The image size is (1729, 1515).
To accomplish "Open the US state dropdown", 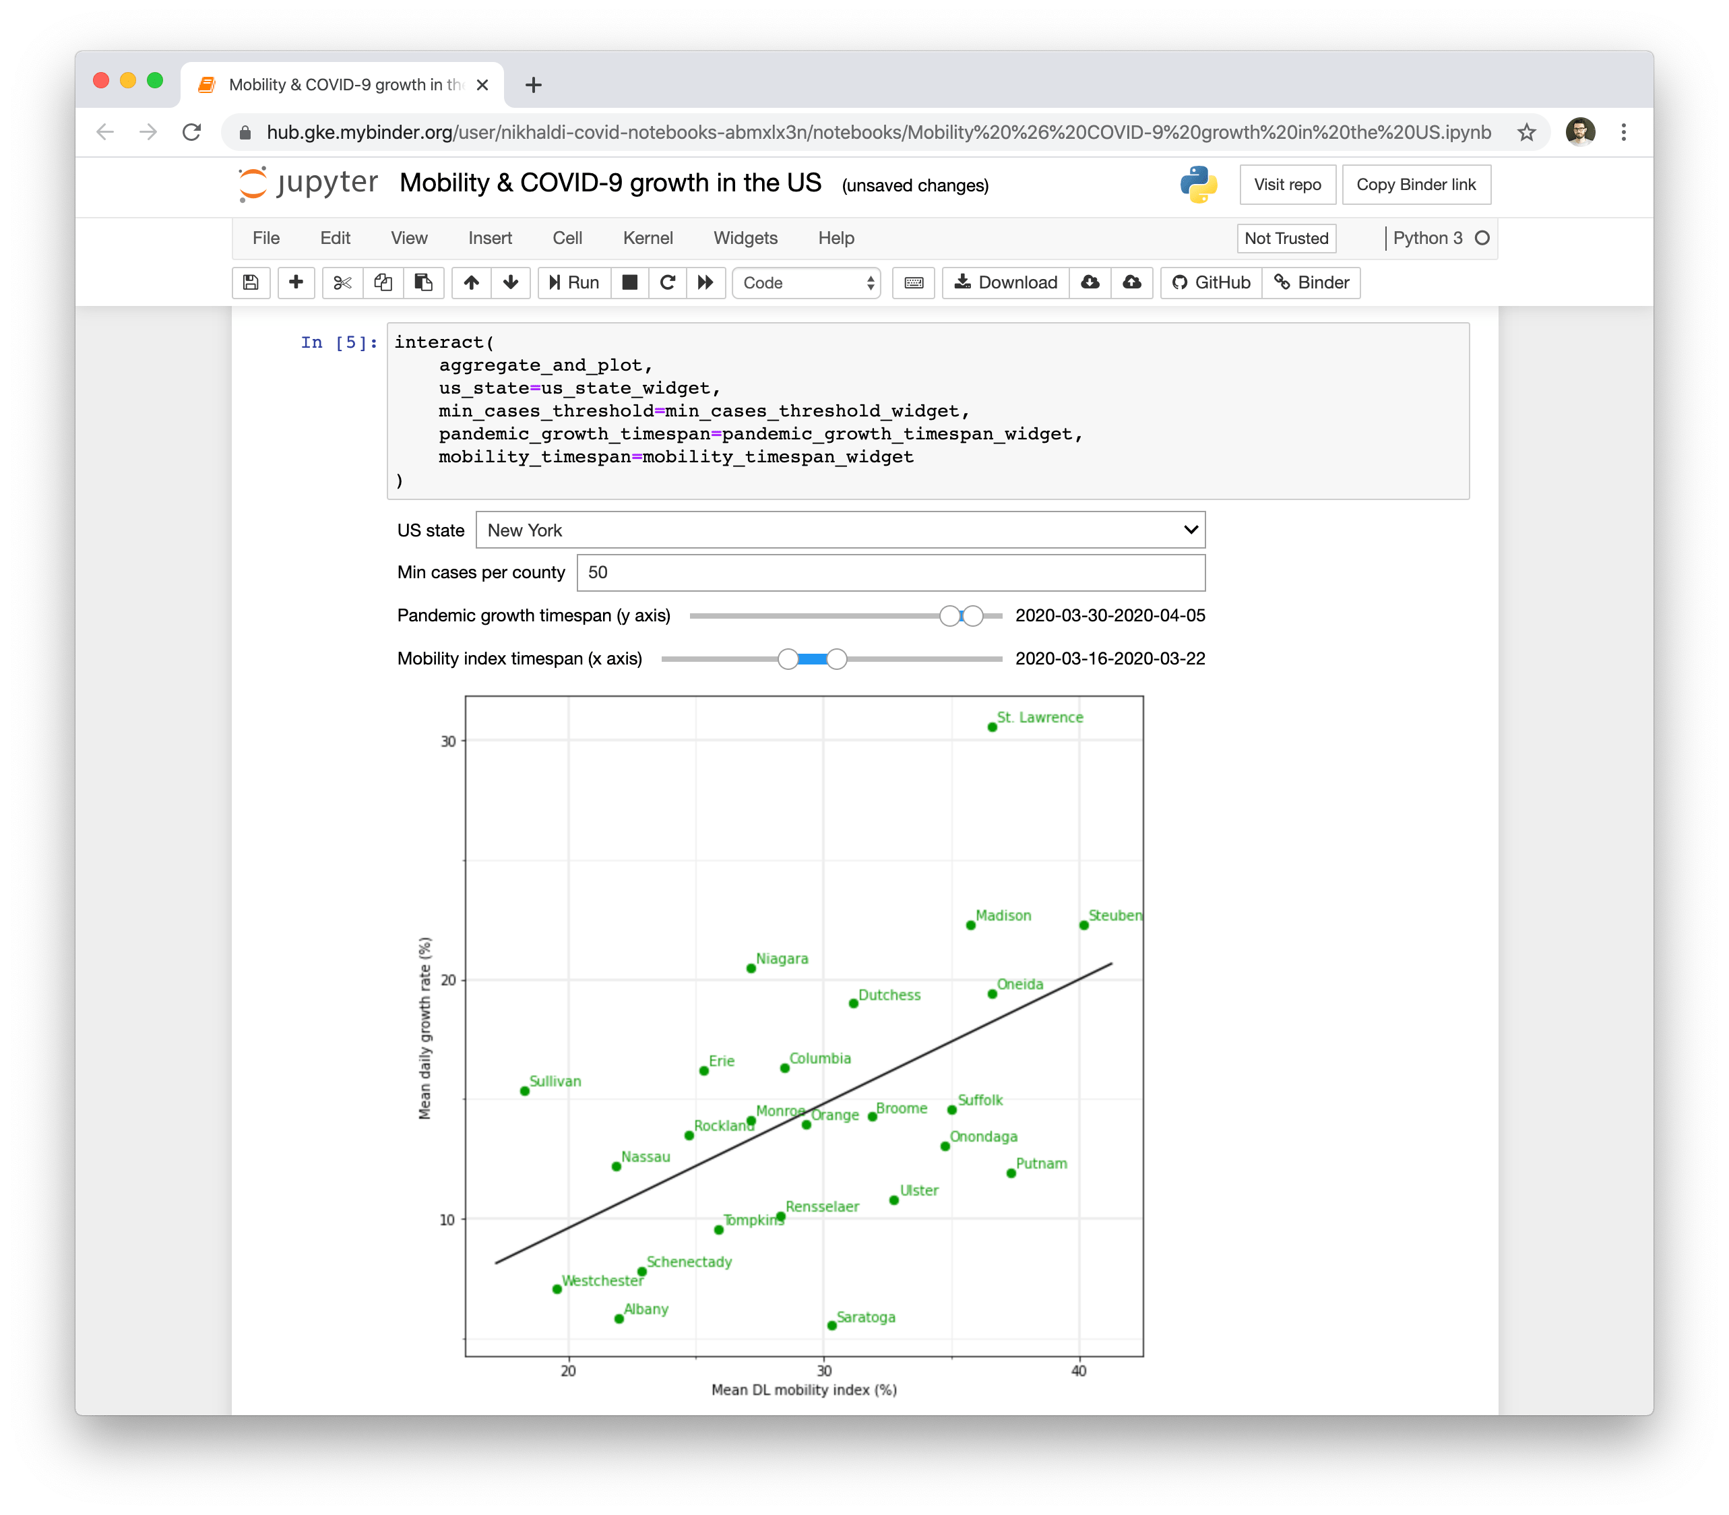I will 840,530.
